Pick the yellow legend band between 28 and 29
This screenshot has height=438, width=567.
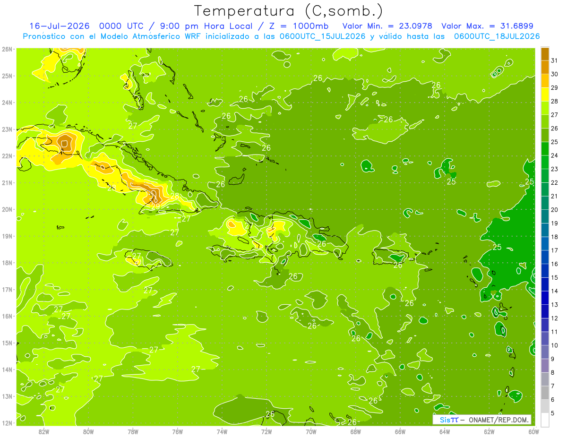545,94
